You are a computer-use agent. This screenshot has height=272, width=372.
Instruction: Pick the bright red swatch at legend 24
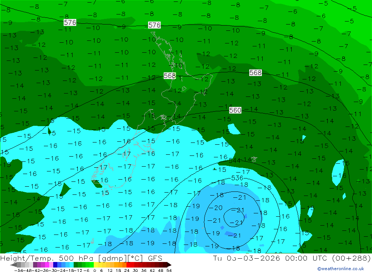128,265
